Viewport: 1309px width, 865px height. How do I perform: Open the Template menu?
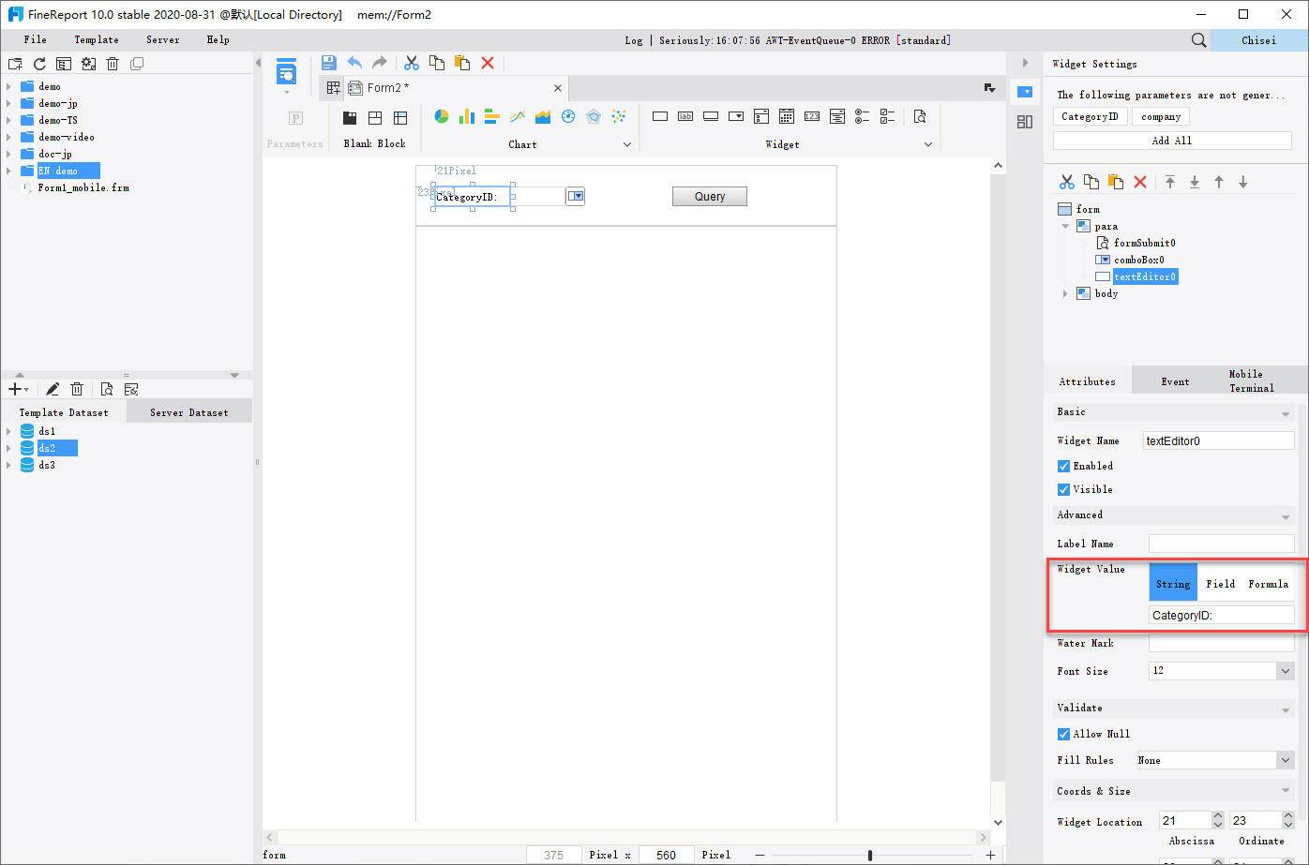pos(97,39)
